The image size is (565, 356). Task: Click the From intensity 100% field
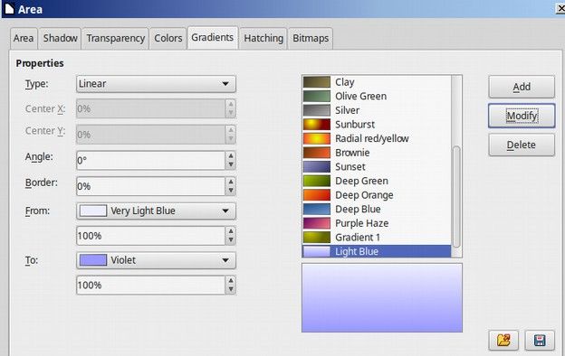pyautogui.click(x=151, y=236)
